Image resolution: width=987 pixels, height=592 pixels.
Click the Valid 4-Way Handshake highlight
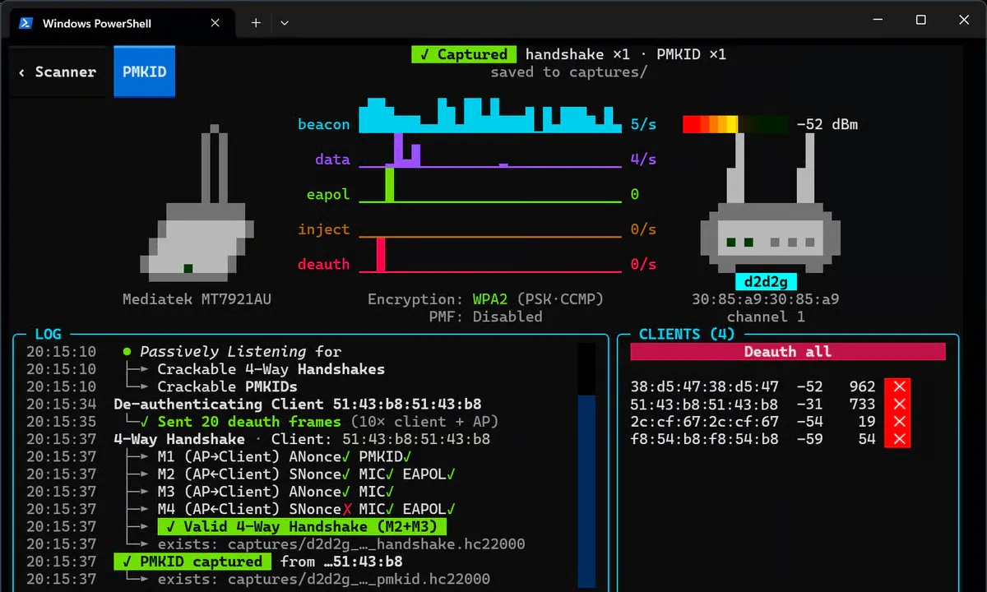click(303, 526)
